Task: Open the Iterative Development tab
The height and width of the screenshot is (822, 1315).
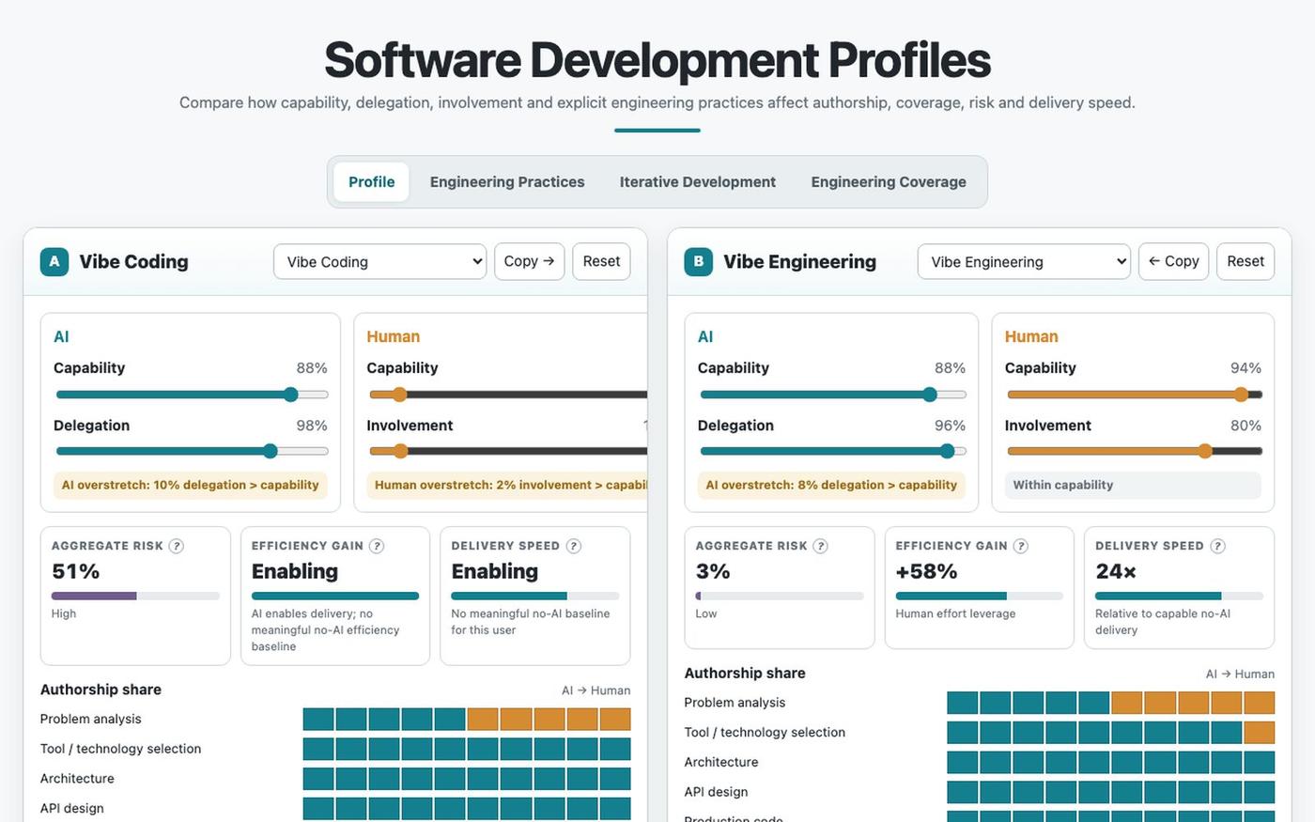Action: point(698,182)
